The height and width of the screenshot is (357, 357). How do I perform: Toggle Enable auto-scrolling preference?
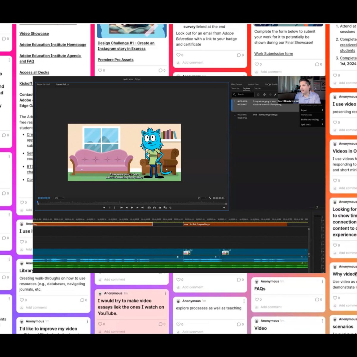tap(312, 120)
